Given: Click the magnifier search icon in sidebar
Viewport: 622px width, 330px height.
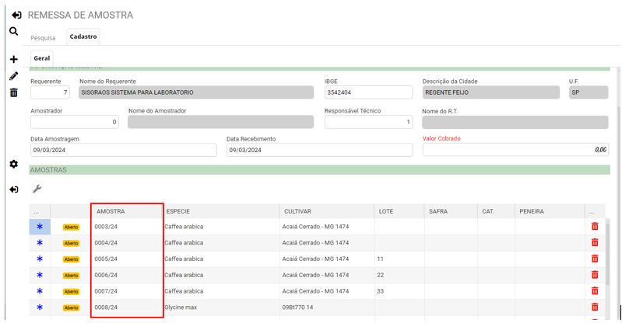Looking at the screenshot, I should click(13, 31).
